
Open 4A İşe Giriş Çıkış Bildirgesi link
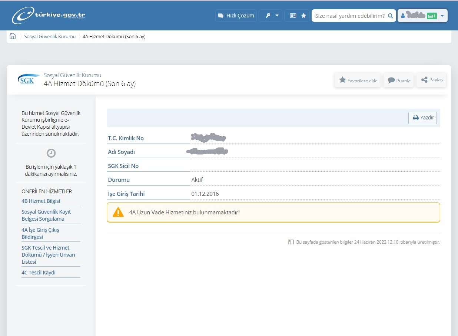click(x=40, y=233)
